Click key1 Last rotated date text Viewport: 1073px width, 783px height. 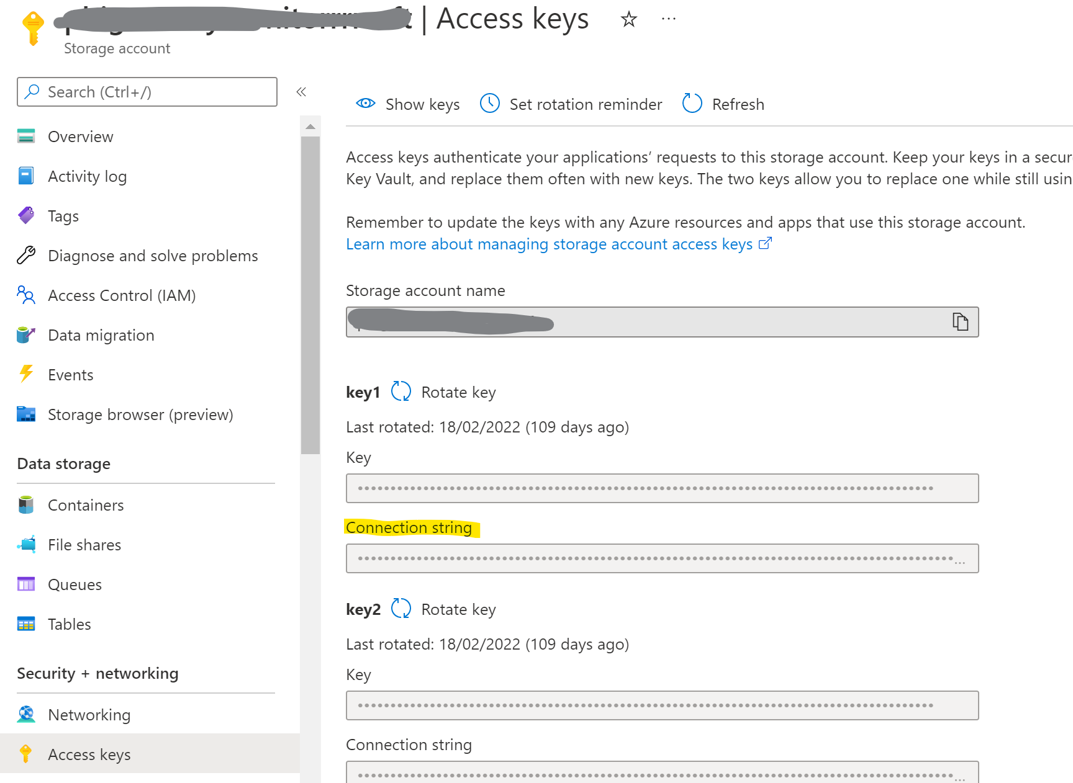click(487, 427)
